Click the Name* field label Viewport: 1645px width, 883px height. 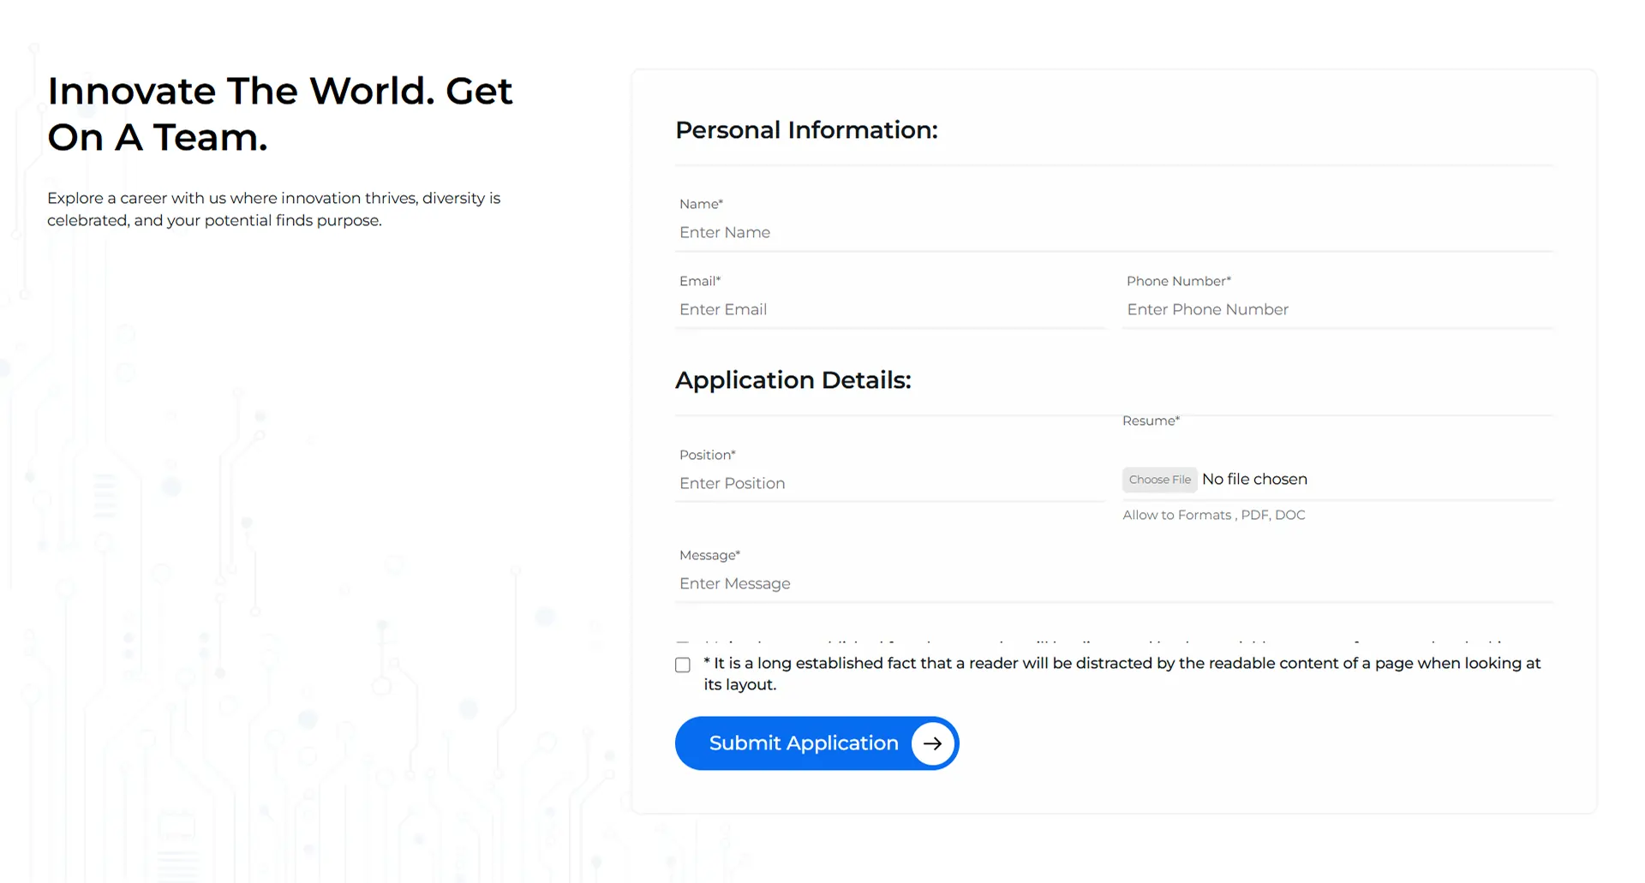701,204
